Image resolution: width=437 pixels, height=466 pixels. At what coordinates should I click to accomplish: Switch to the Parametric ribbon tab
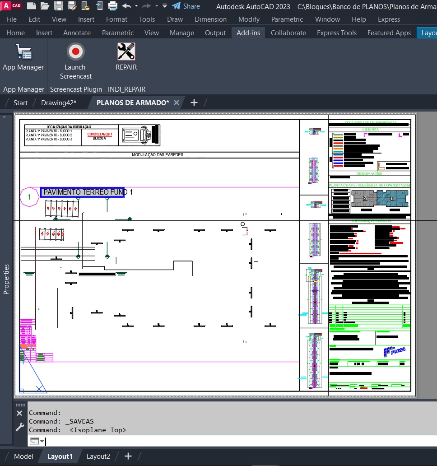(118, 33)
